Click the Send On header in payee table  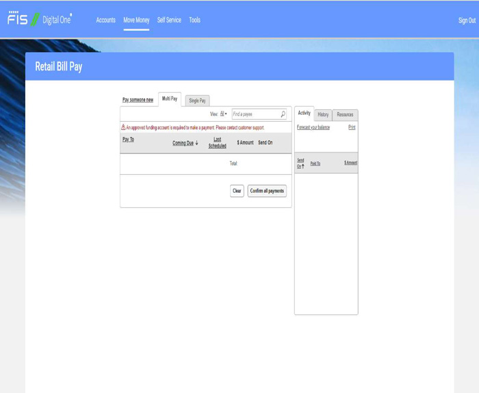pyautogui.click(x=266, y=142)
